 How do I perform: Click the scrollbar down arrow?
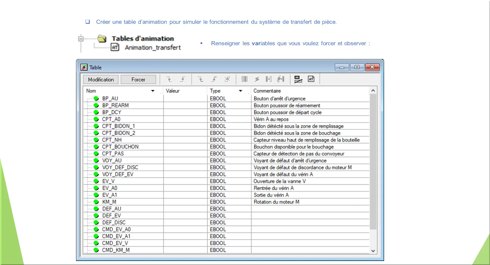click(x=373, y=251)
